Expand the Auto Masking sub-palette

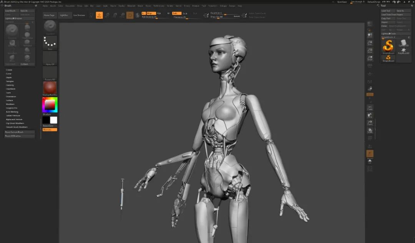click(12, 112)
